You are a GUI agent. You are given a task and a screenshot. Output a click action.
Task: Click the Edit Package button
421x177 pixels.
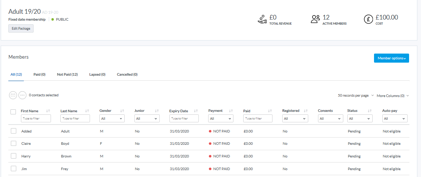click(21, 29)
